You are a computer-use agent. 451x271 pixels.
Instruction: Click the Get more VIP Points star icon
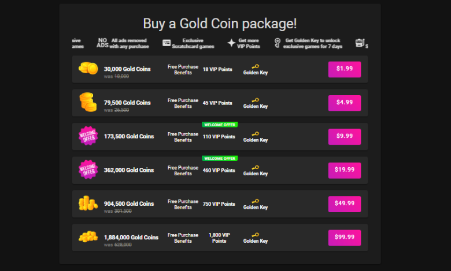[x=231, y=43]
